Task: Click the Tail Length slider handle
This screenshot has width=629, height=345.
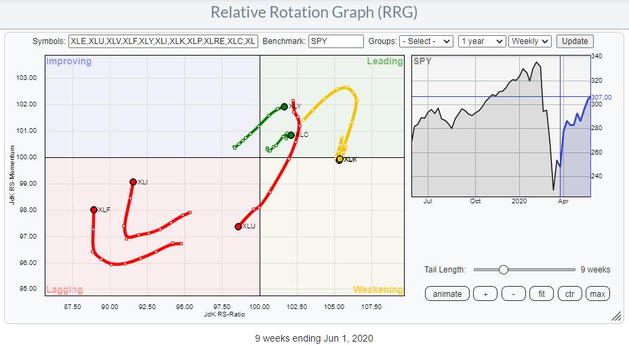Action: tap(503, 269)
